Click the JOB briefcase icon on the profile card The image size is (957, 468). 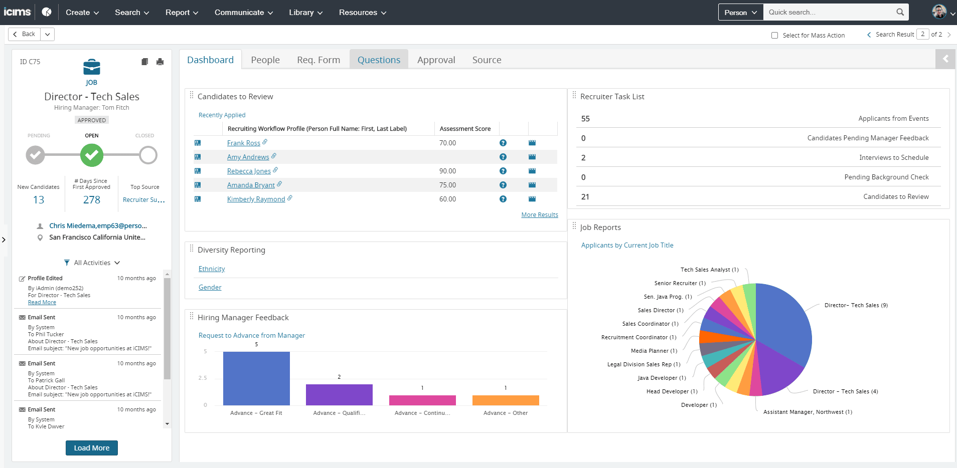pos(91,69)
